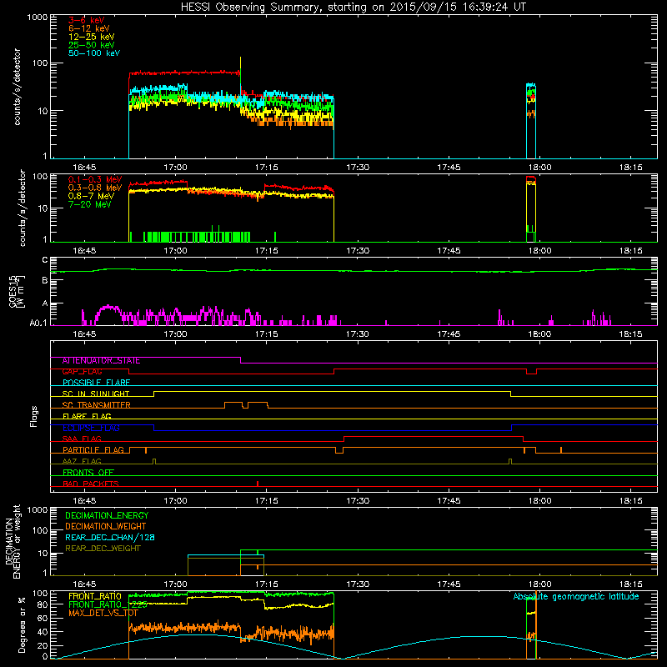
Task: Click the PARTICLE_FLAG label
Action: pos(93,449)
